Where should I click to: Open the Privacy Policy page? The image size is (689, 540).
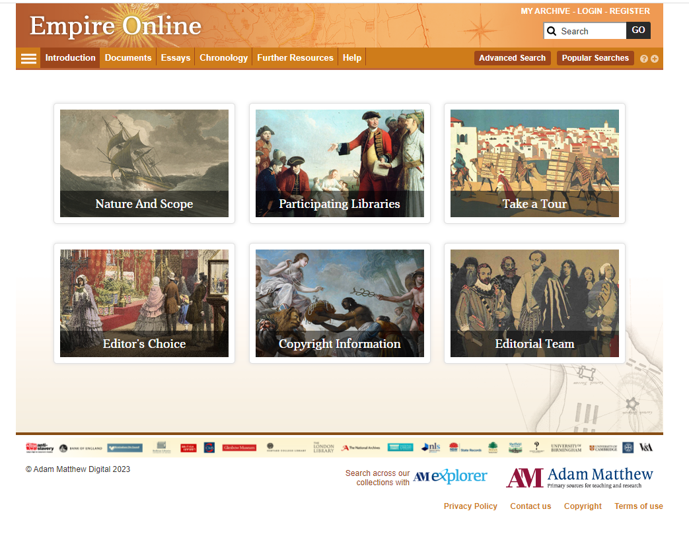point(470,506)
